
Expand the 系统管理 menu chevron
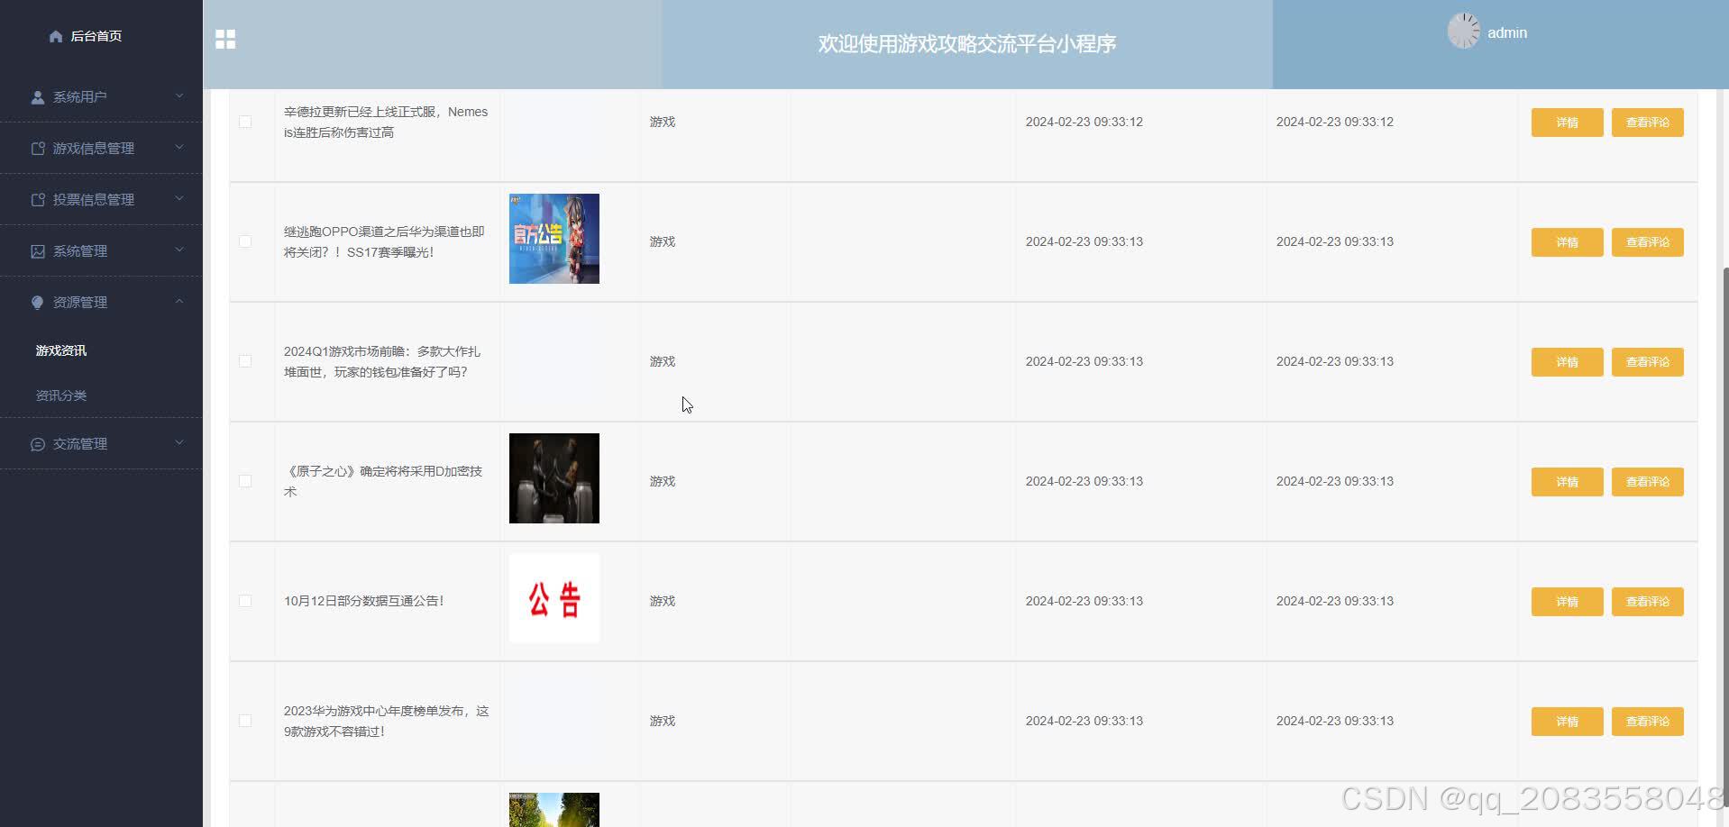tap(179, 250)
